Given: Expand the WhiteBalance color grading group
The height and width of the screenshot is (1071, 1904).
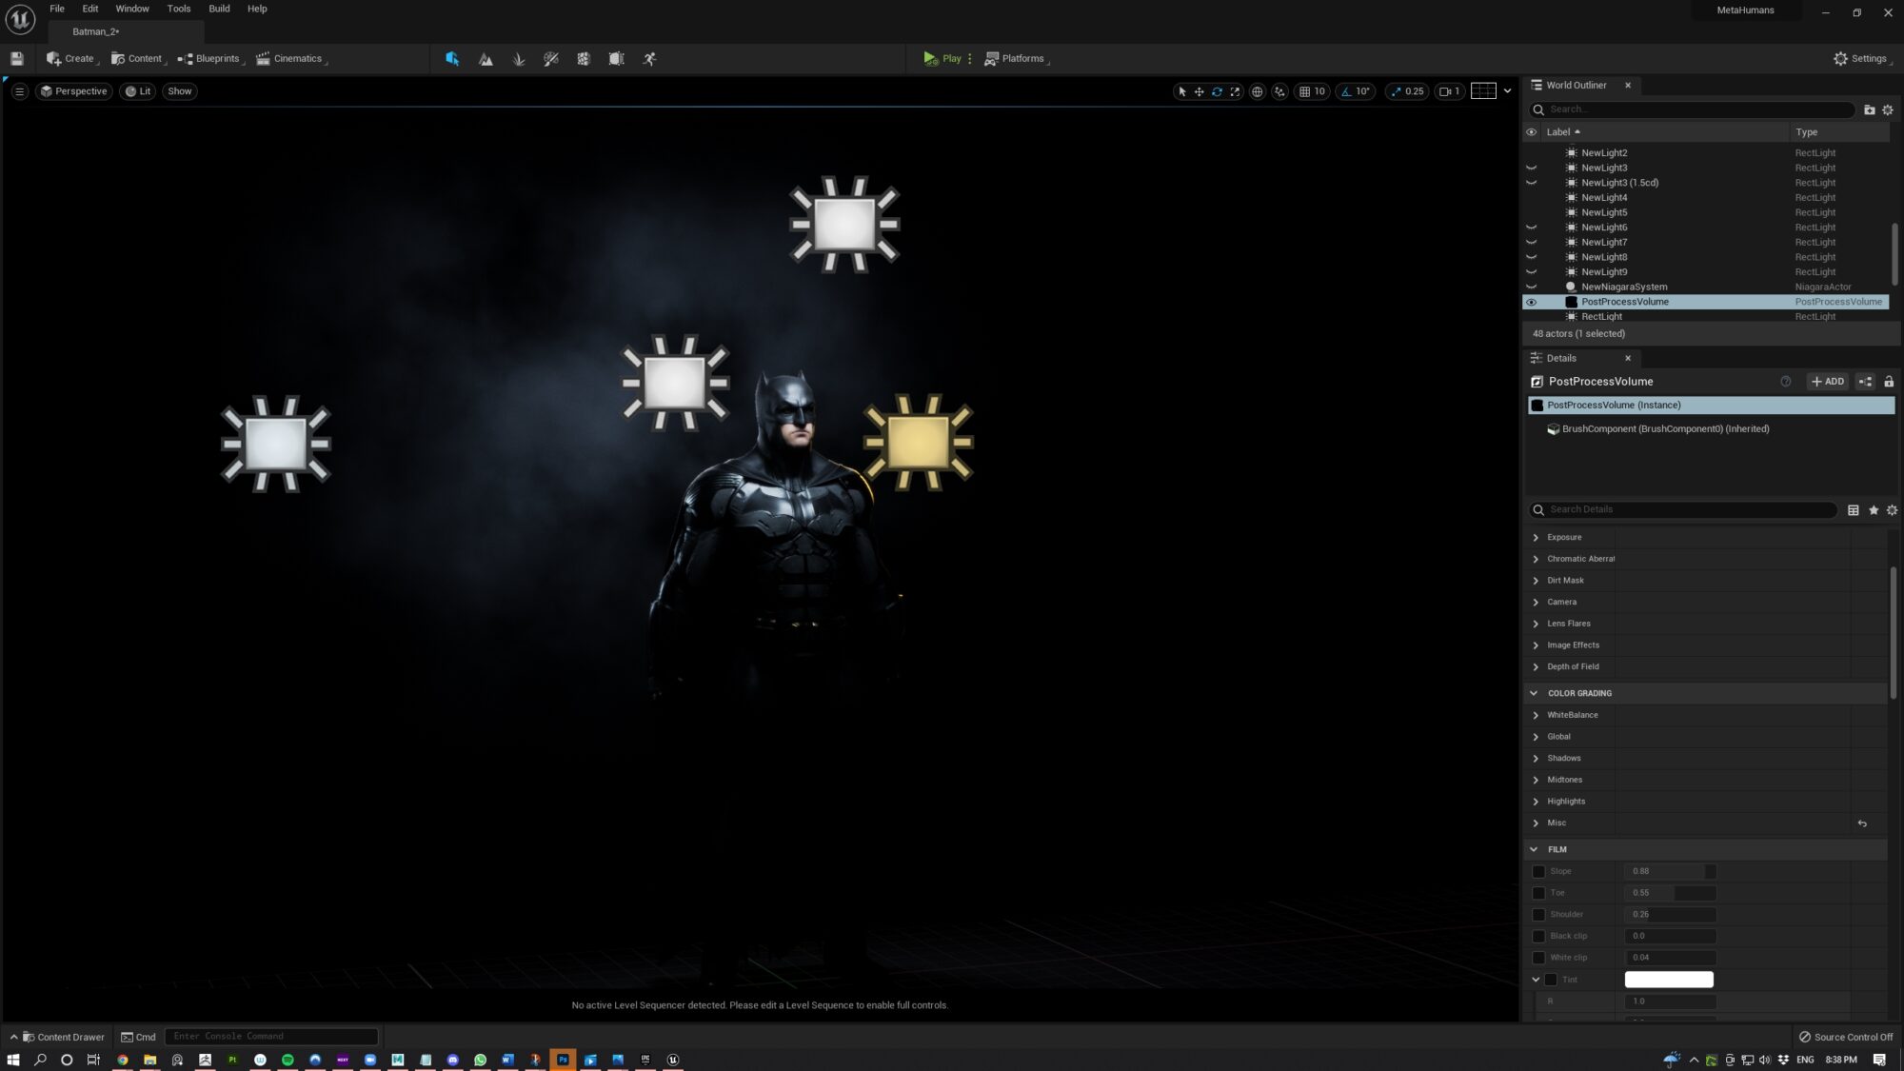Looking at the screenshot, I should point(1536,715).
